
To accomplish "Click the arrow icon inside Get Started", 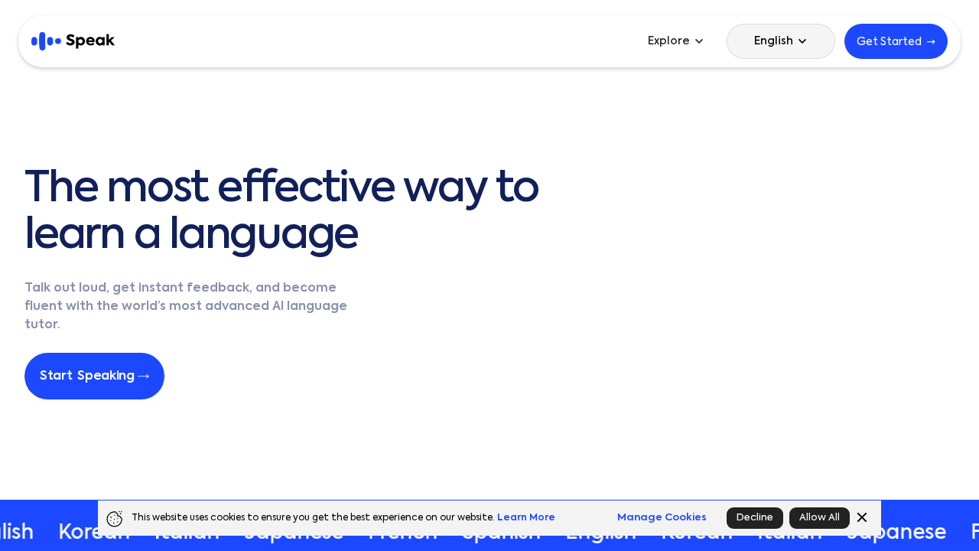I will 932,41.
